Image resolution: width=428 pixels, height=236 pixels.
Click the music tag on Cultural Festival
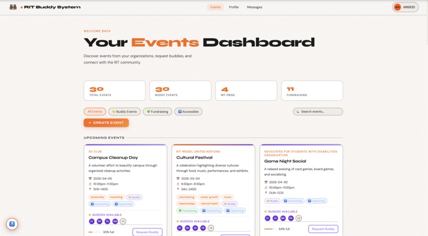(x=228, y=197)
